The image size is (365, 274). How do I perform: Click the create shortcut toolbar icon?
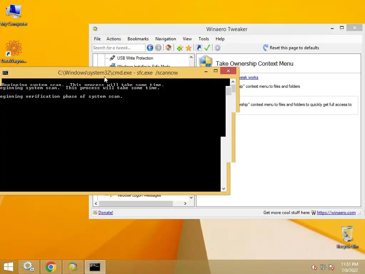point(199,48)
